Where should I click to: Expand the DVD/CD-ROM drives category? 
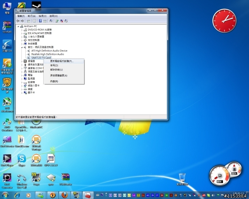coord(22,30)
